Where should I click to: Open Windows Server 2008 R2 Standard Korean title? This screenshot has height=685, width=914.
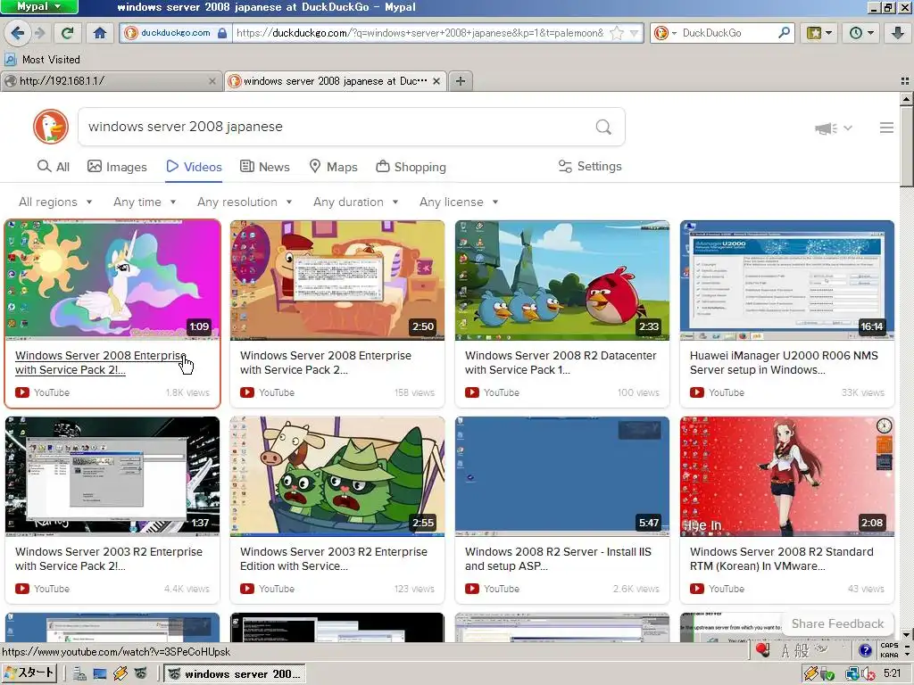coord(781,558)
